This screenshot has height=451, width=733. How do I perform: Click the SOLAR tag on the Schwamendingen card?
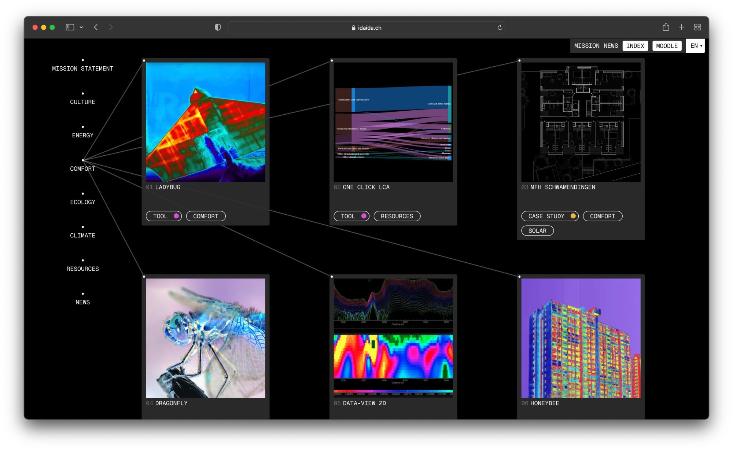(537, 231)
